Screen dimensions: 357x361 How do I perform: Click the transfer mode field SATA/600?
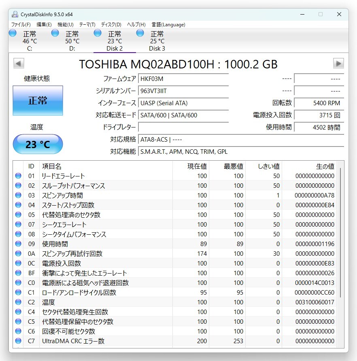[183, 115]
